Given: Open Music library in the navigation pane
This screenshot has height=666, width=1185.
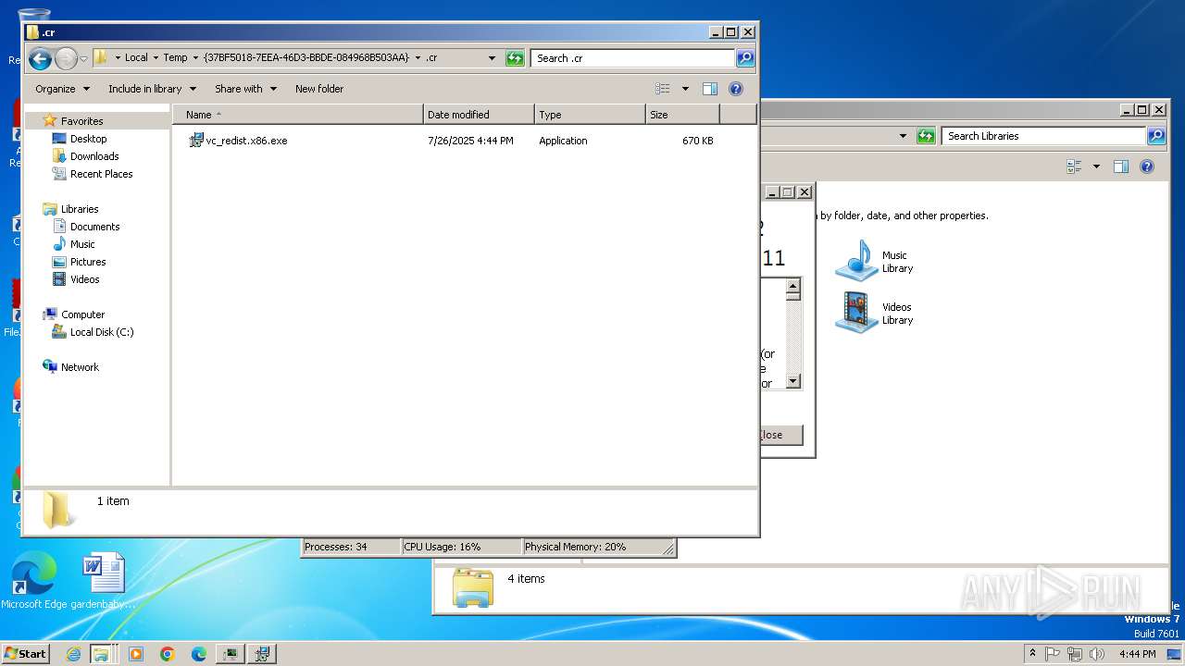Looking at the screenshot, I should pos(82,244).
